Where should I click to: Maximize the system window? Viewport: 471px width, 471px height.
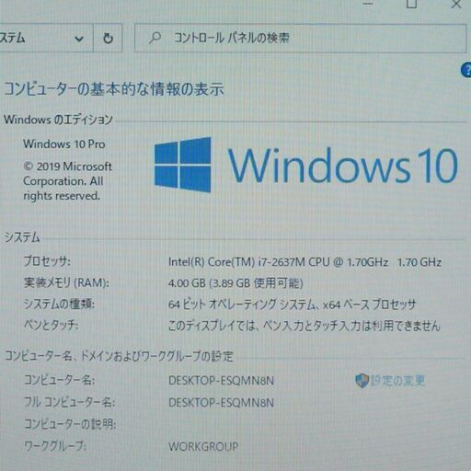coord(411,4)
